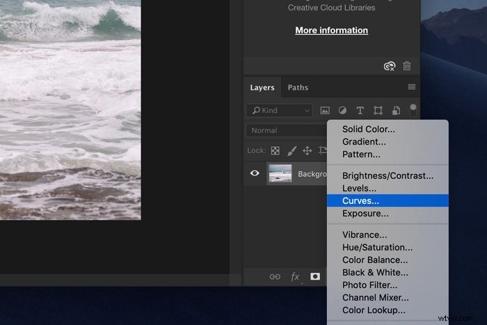Click the Background layer name
Viewport: 487px width, 325px height.
point(312,174)
